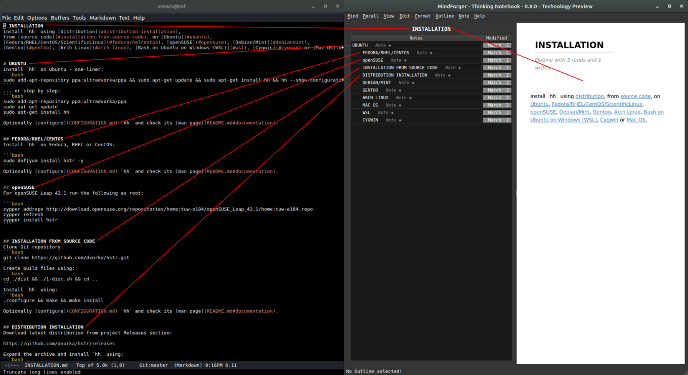This screenshot has height=375, width=688.
Task: Open the Format menu in MindForger
Action: tap(422, 16)
